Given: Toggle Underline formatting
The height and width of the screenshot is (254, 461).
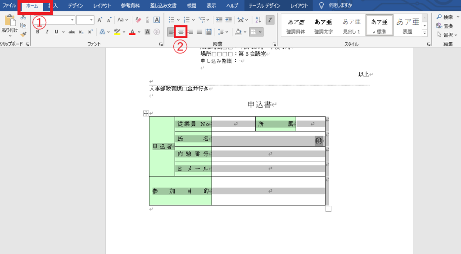Looking at the screenshot, I should 56,32.
